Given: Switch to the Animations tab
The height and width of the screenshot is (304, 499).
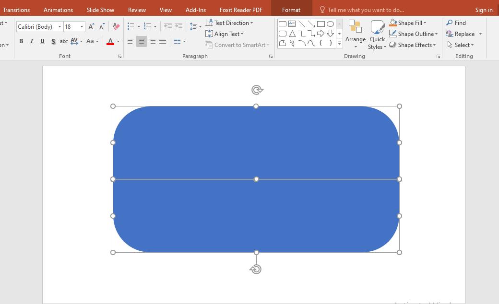Looking at the screenshot, I should pyautogui.click(x=58, y=10).
